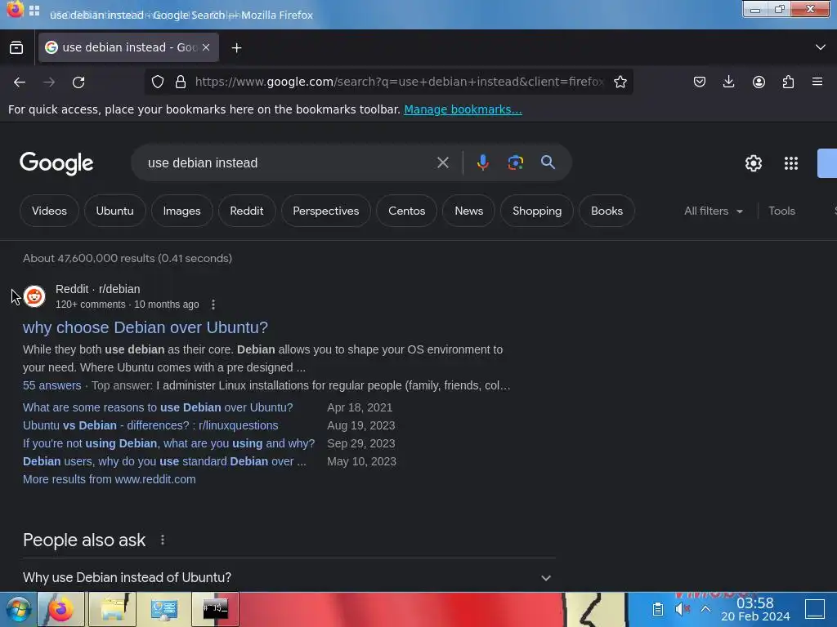837x627 pixels.
Task: Click the Google search URL in address bar
Action: click(399, 82)
